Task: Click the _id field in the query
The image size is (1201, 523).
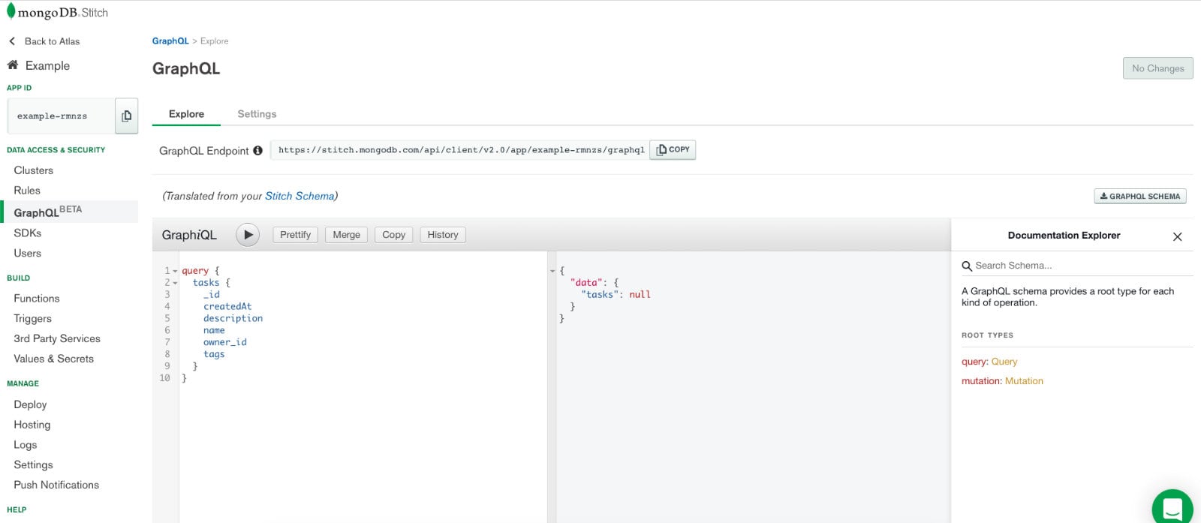Action: click(x=212, y=295)
